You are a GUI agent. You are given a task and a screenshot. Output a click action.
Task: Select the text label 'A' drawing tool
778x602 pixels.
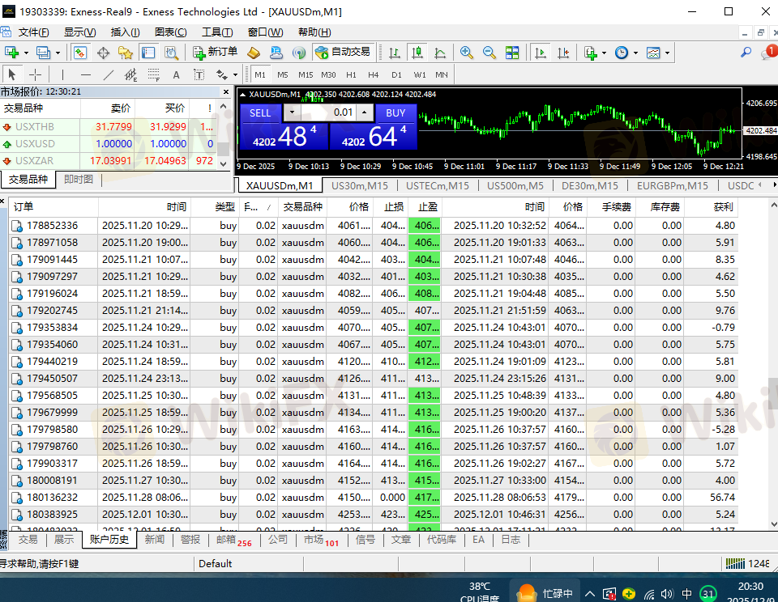[x=176, y=75]
